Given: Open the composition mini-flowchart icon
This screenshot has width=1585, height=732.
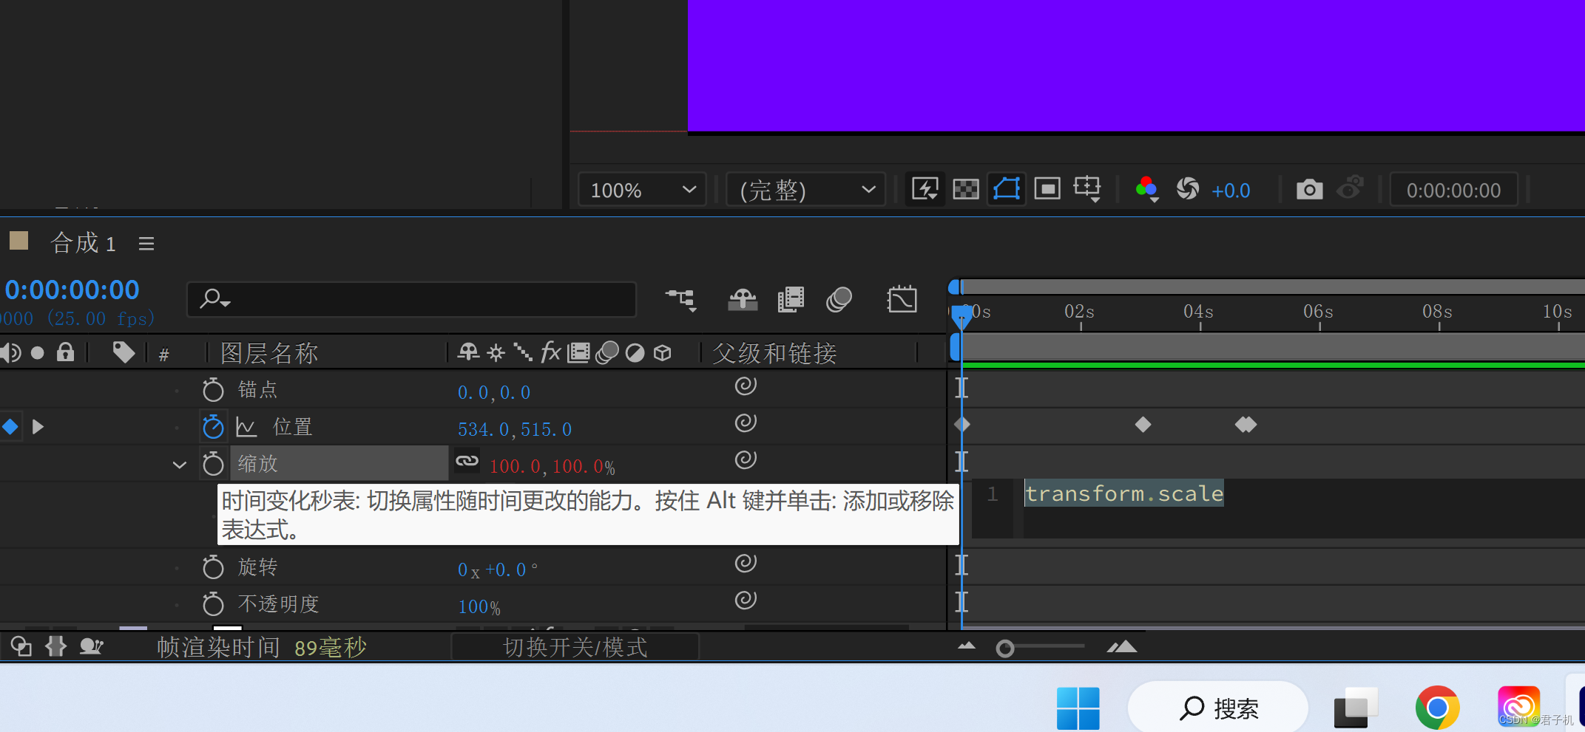Looking at the screenshot, I should click(681, 299).
